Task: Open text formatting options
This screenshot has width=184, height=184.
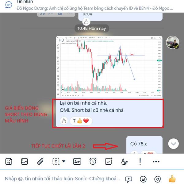Action: [x=124, y=162]
